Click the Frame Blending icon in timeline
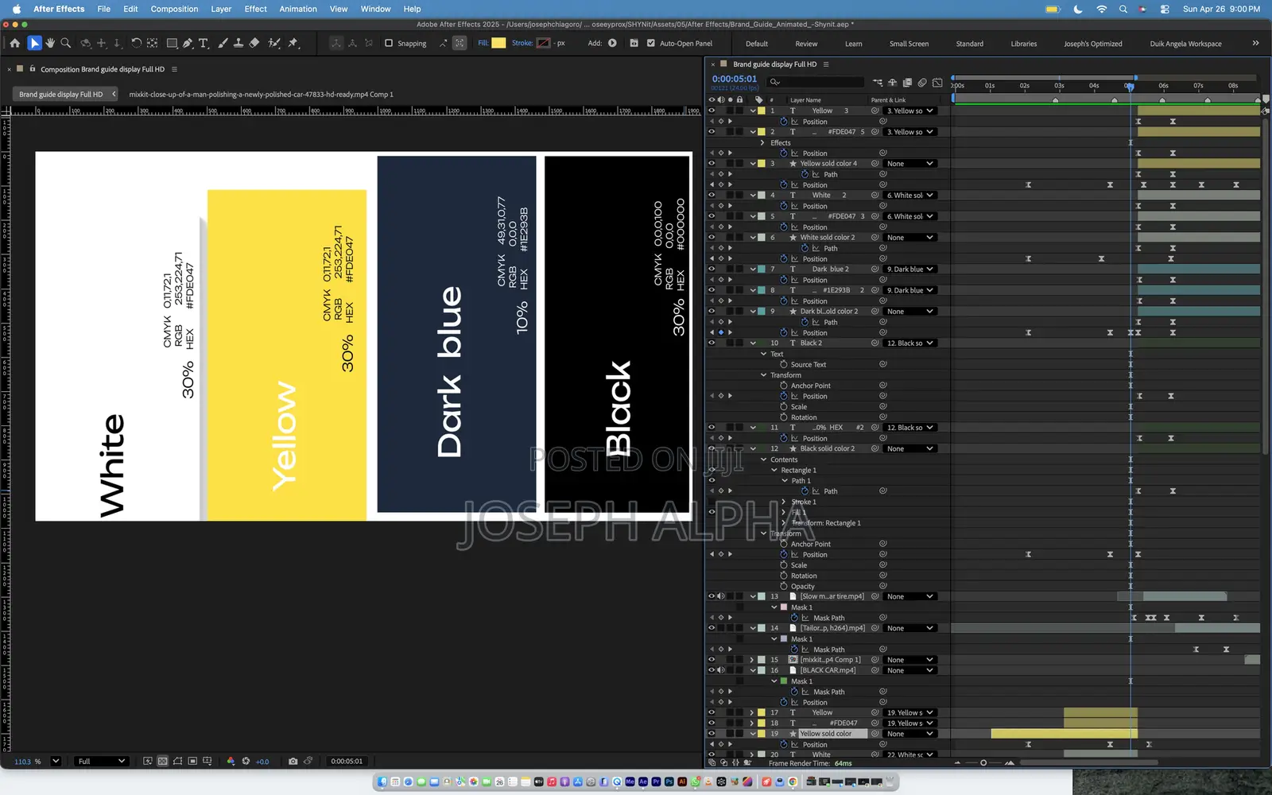 [x=907, y=82]
